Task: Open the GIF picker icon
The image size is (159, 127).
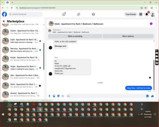Action: pos(63,96)
